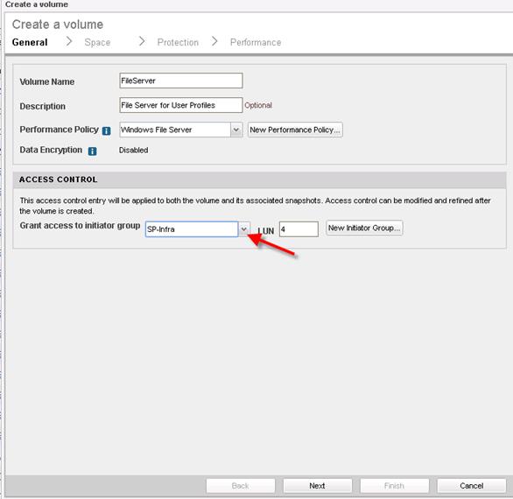Focus the Volume Name input field
The image size is (513, 499).
point(181,81)
